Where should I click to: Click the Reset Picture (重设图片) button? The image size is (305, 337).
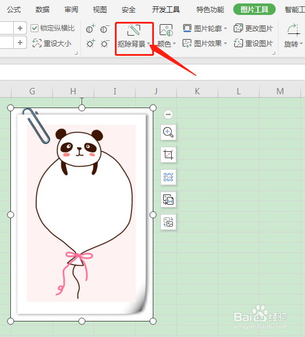coord(253,43)
